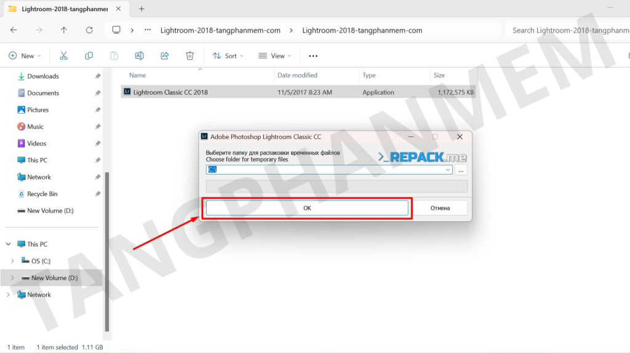Open the Sort dropdown menu
Image resolution: width=630 pixels, height=354 pixels.
click(x=228, y=56)
